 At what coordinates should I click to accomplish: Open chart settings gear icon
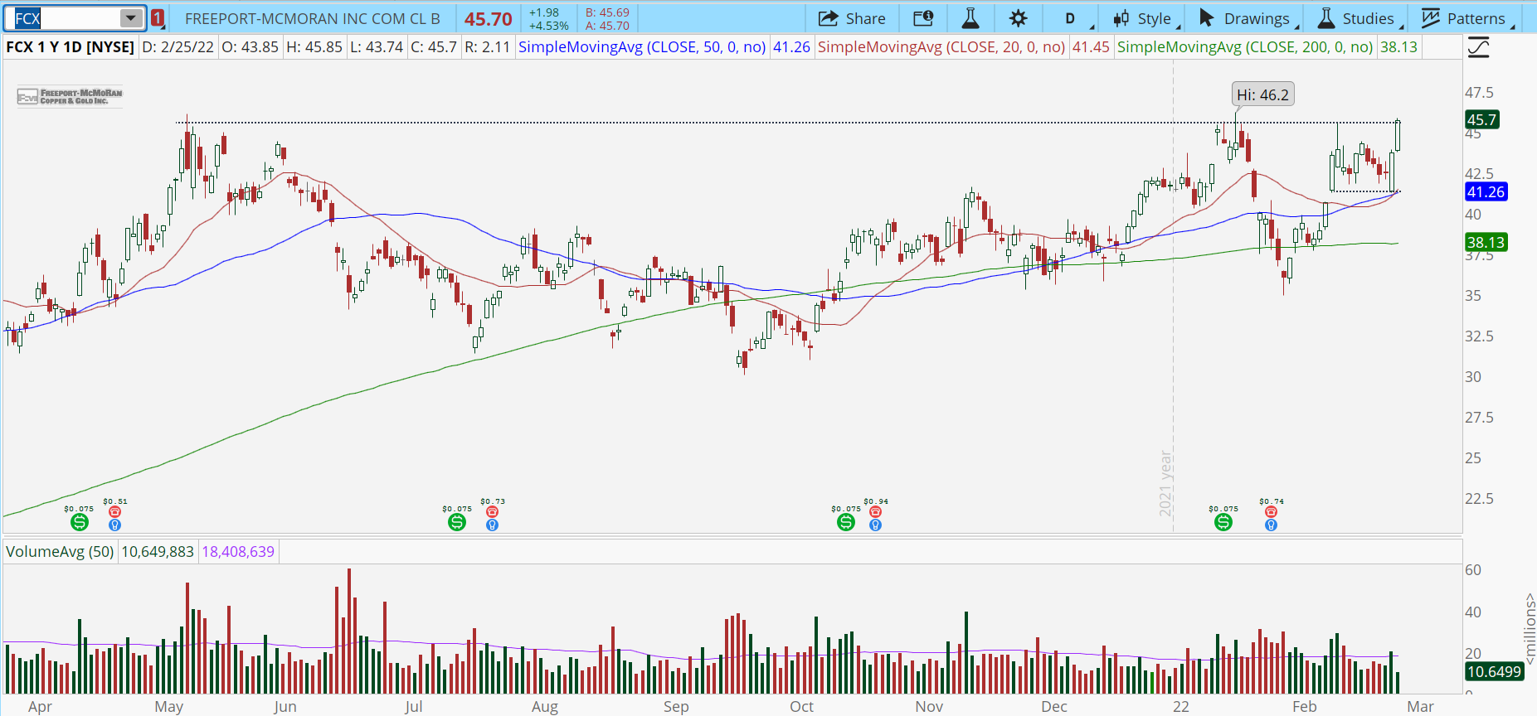(x=1018, y=18)
